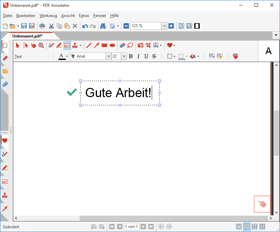The height and width of the screenshot is (232, 280).
Task: Toggle Strikethrough text formatting
Action: click(x=154, y=56)
